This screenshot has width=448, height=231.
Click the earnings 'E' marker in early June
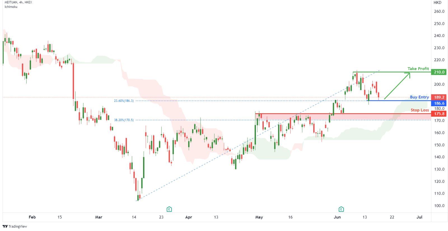[x=341, y=209]
